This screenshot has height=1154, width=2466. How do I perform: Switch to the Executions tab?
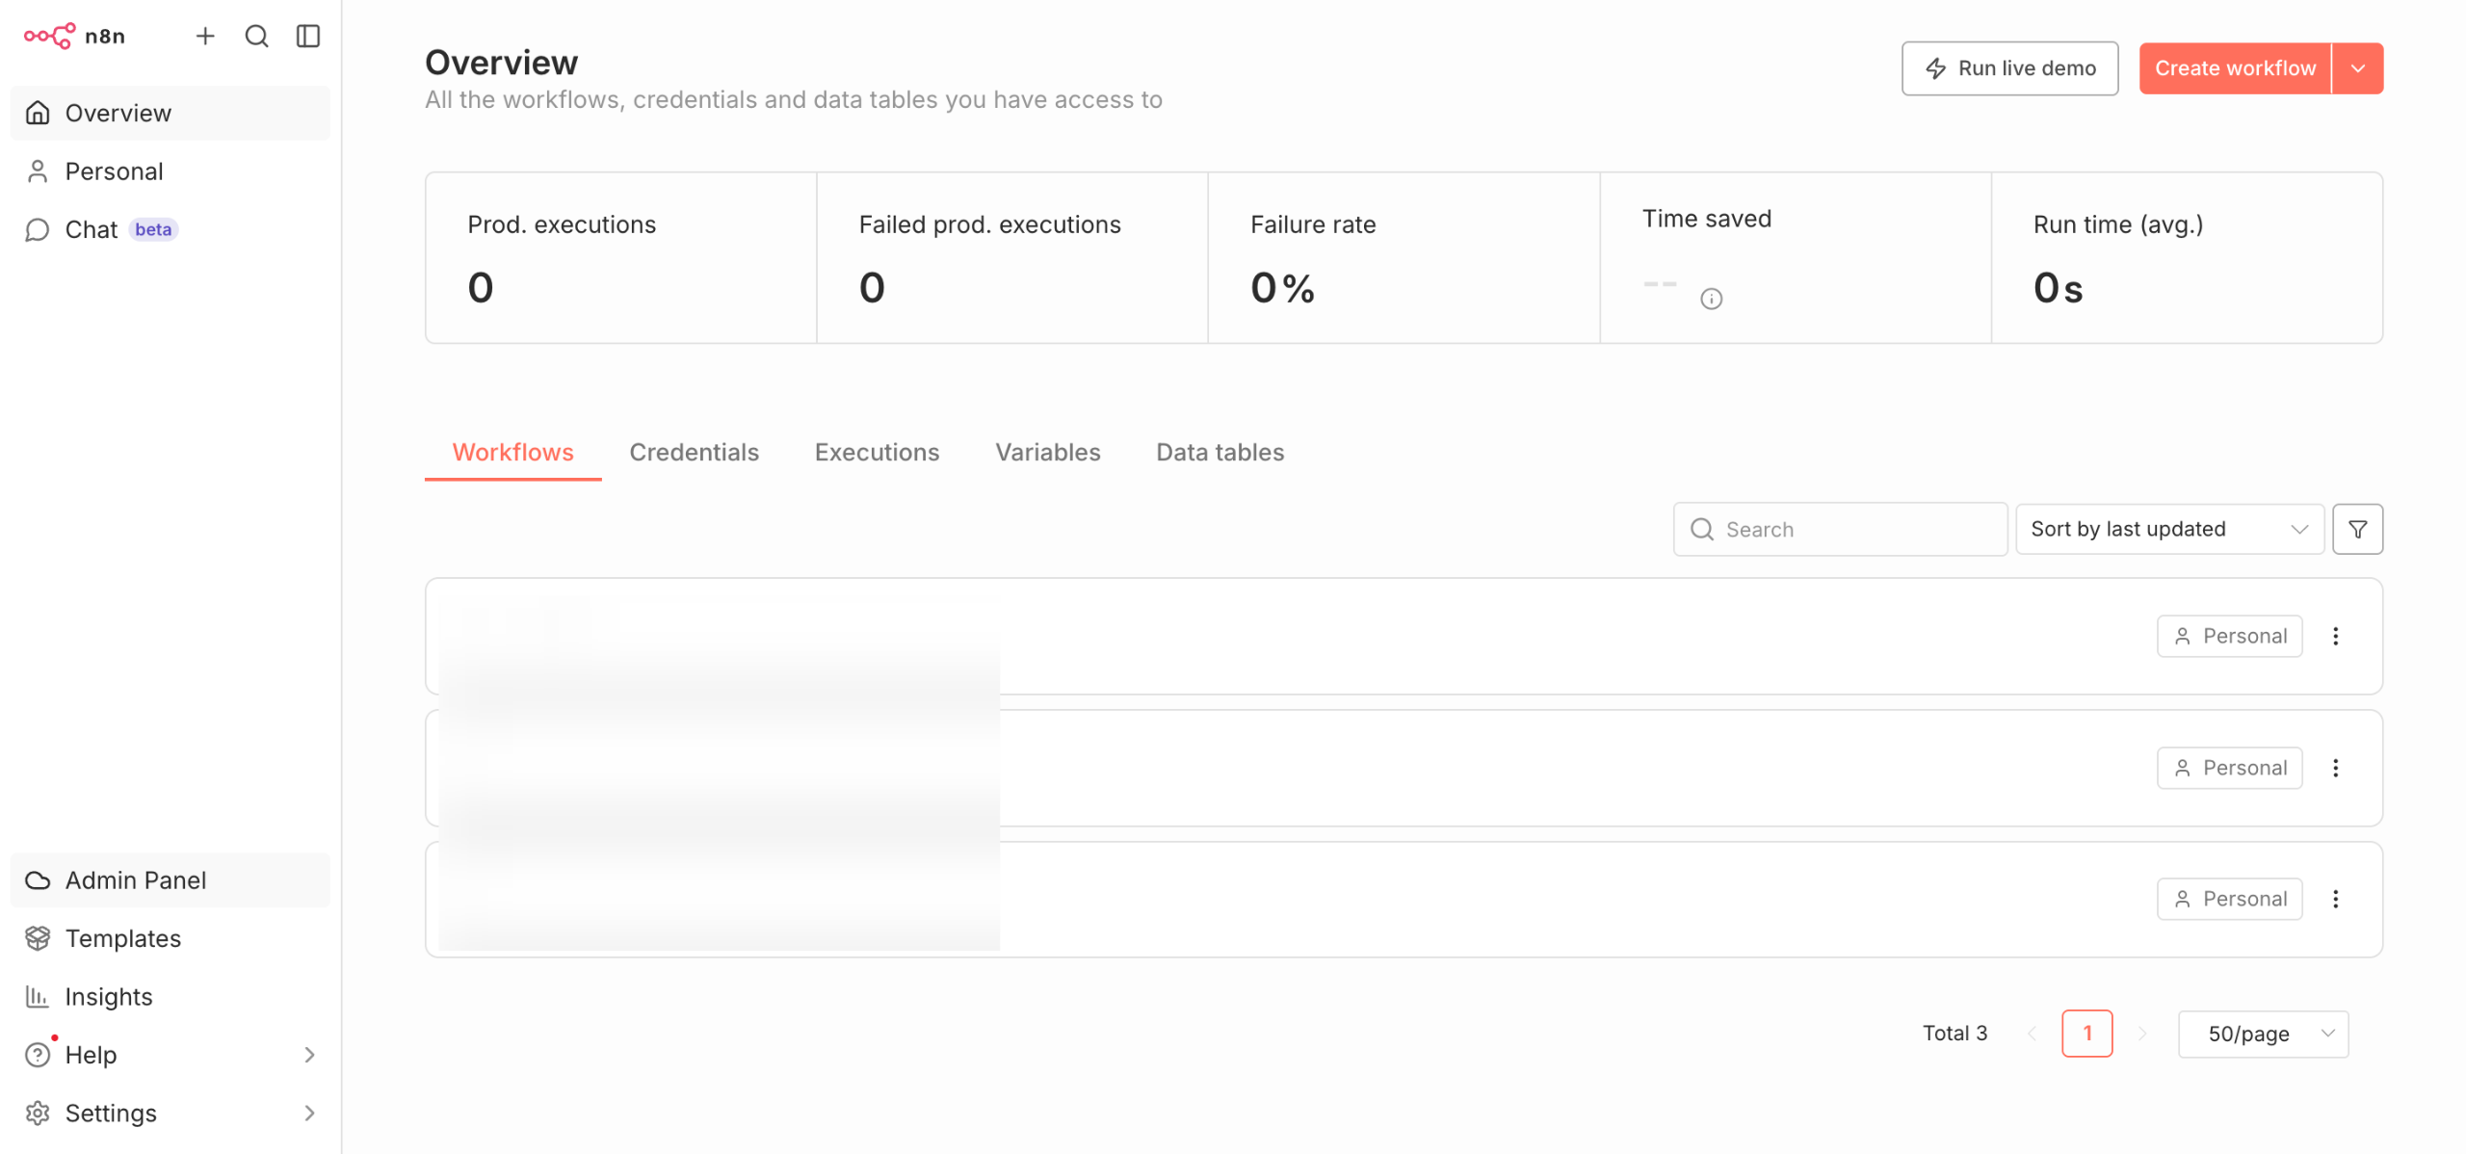tap(877, 452)
